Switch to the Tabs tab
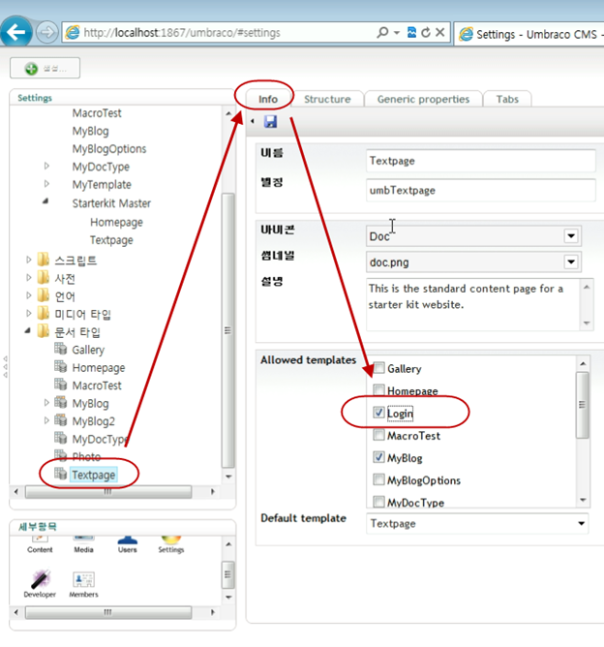This screenshot has height=647, width=604. (x=507, y=99)
